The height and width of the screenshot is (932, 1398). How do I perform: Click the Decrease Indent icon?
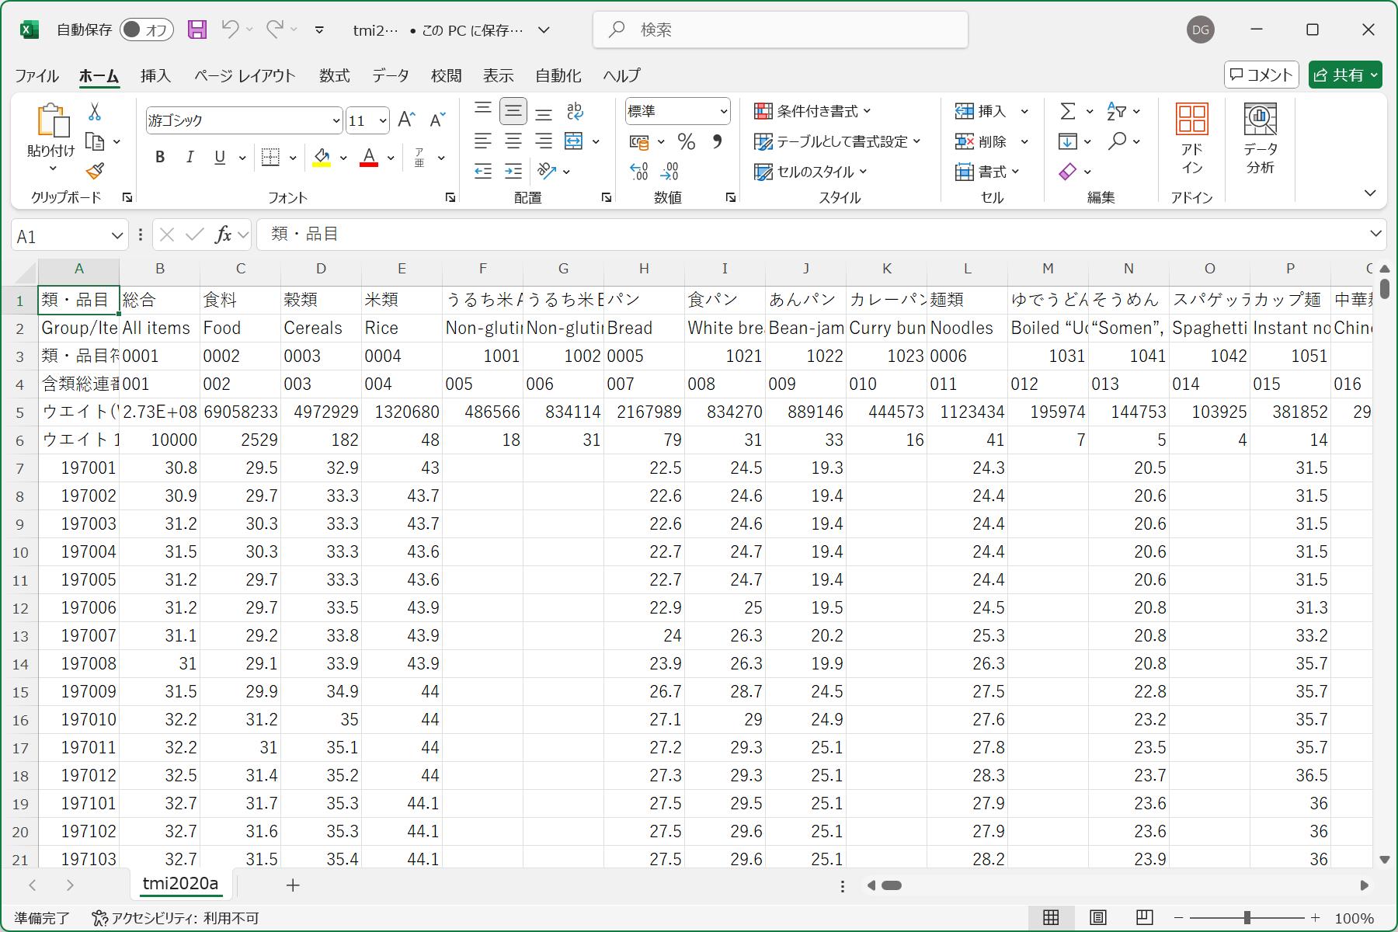point(483,171)
